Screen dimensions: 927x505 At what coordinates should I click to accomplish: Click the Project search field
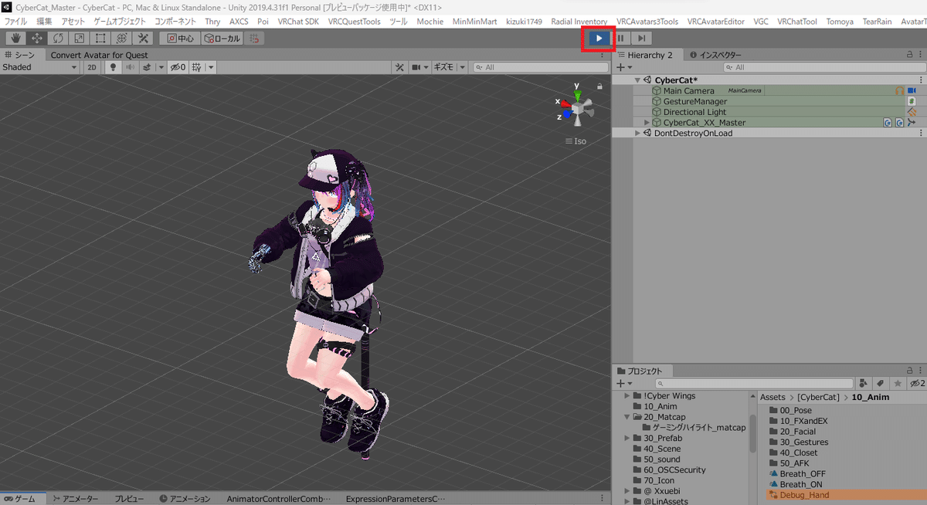pyautogui.click(x=753, y=384)
